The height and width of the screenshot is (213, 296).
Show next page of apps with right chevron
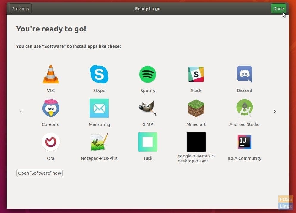point(275,111)
